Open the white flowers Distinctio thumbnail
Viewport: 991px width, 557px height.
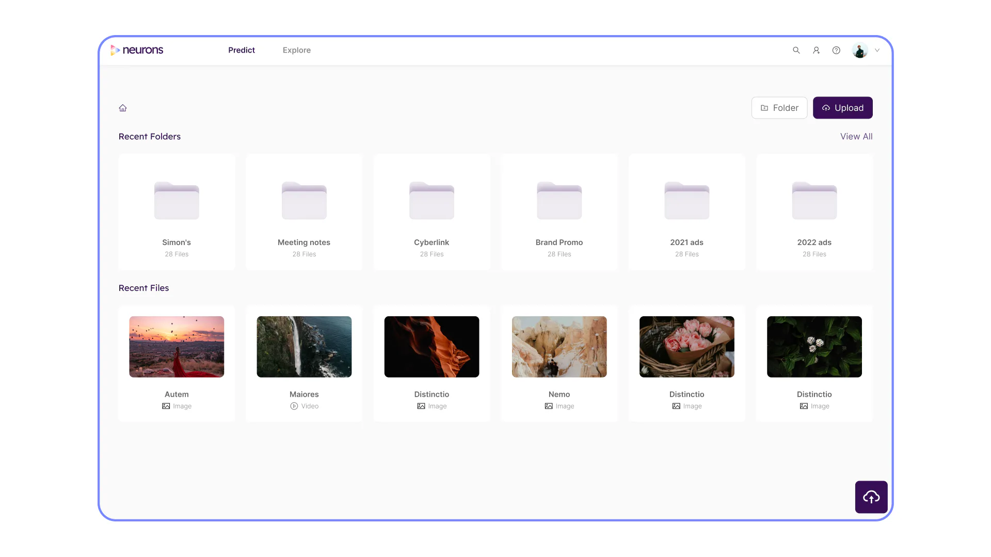point(814,347)
